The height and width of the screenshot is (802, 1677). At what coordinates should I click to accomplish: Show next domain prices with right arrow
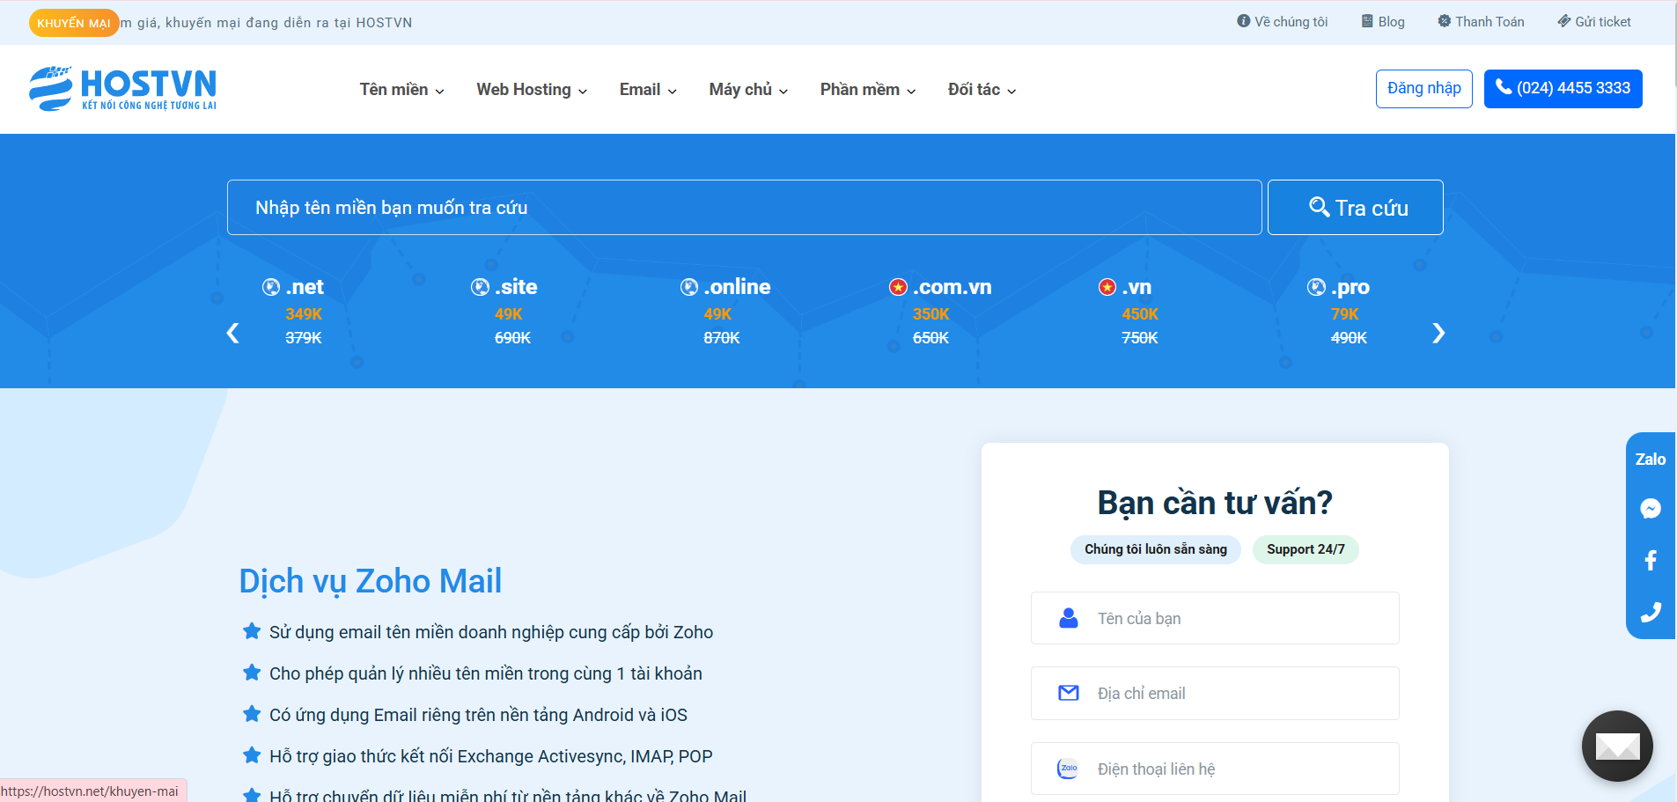pos(1438,333)
